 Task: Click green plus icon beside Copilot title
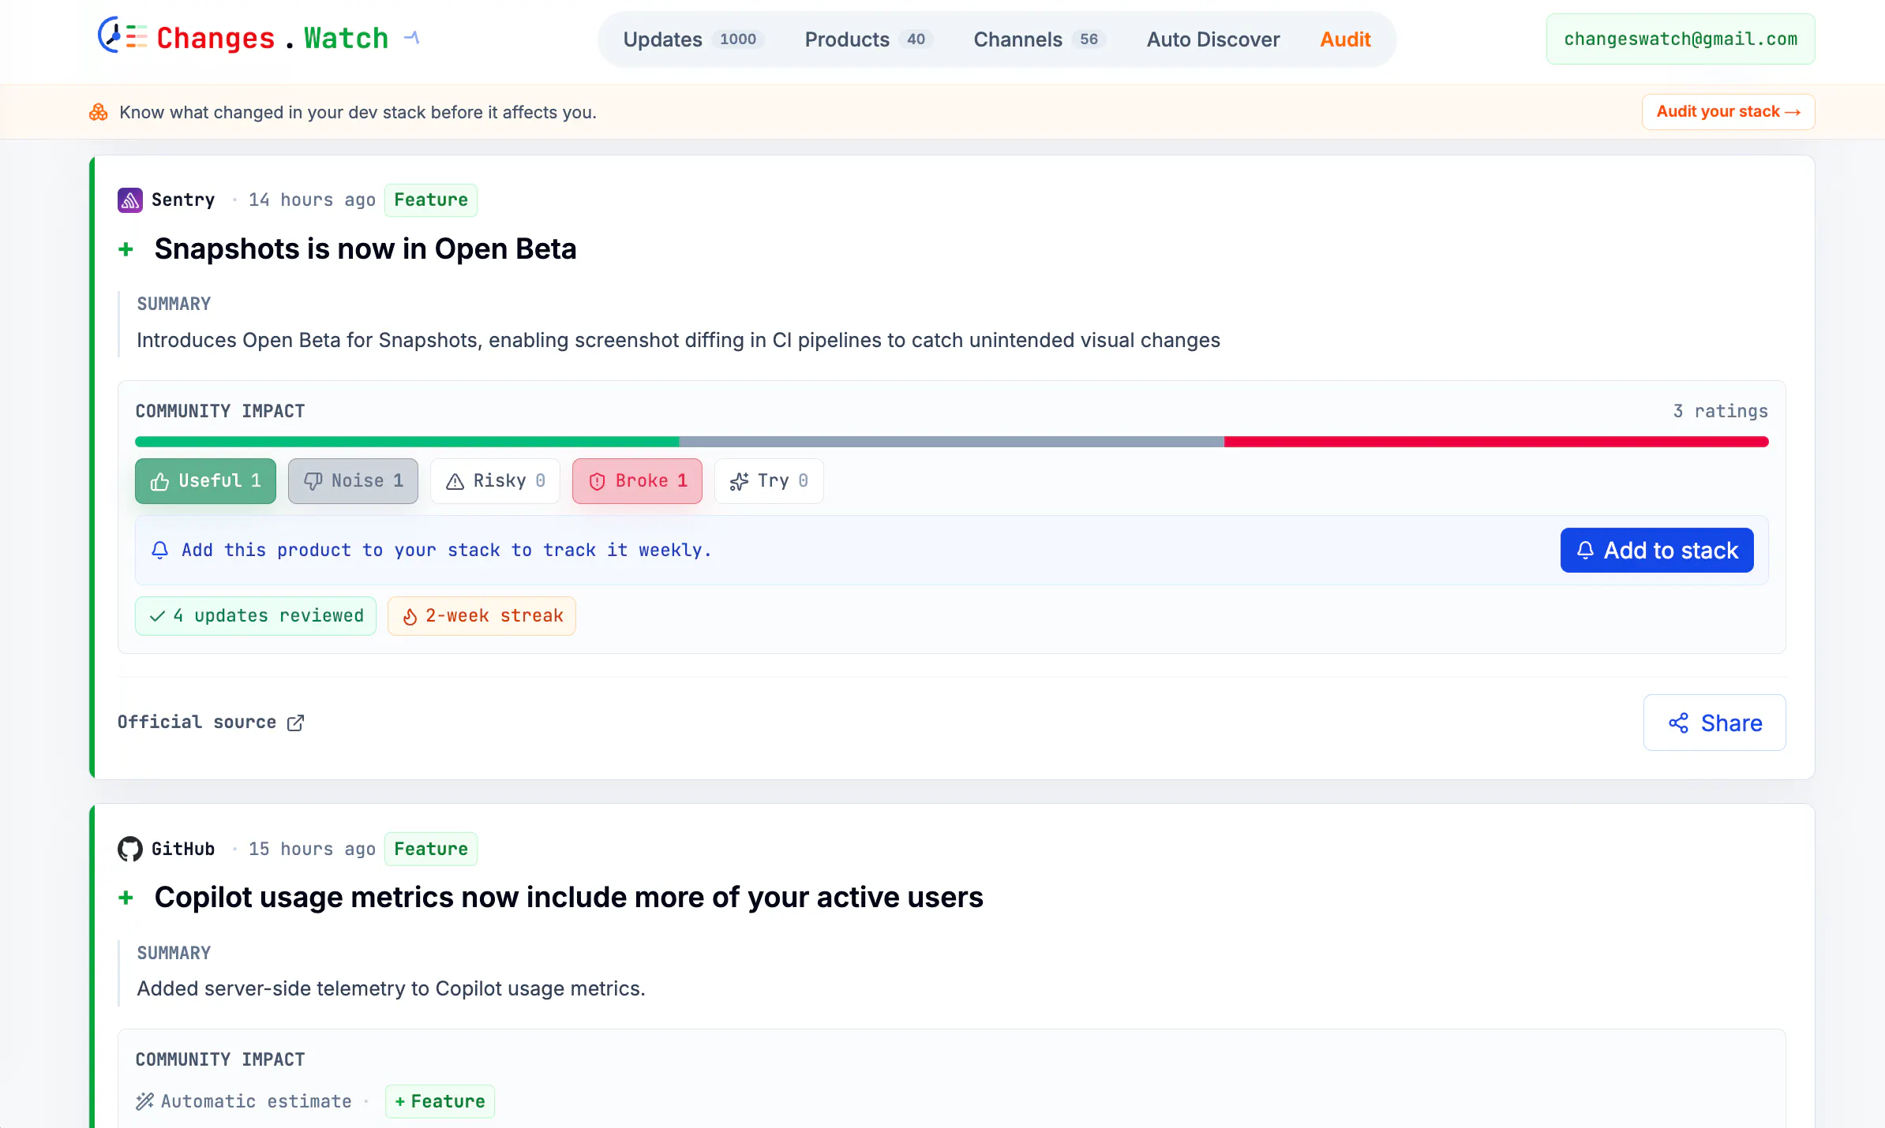coord(126,898)
